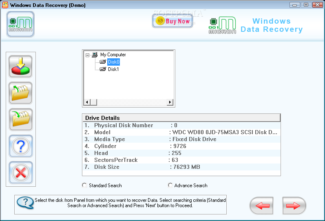Click the application icon in title bar
Image resolution: width=325 pixels, height=221 pixels.
(5, 5)
